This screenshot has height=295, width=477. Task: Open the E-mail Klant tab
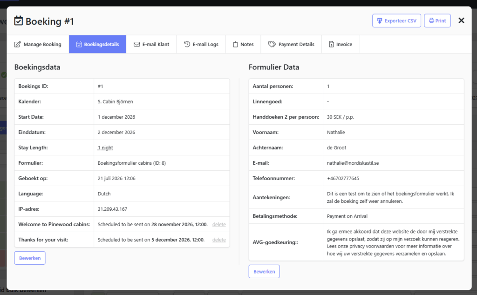151,44
